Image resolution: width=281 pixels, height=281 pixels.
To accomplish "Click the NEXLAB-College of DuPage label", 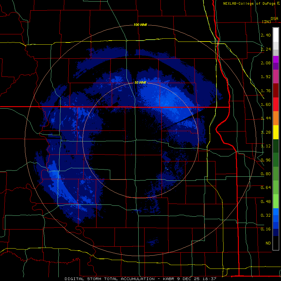I will (x=249, y=3).
